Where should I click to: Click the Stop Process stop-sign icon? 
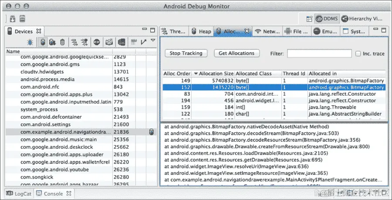pos(97,42)
